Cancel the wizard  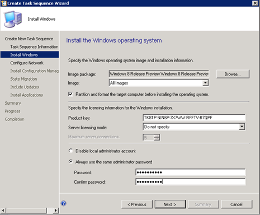pyautogui.click(x=237, y=204)
